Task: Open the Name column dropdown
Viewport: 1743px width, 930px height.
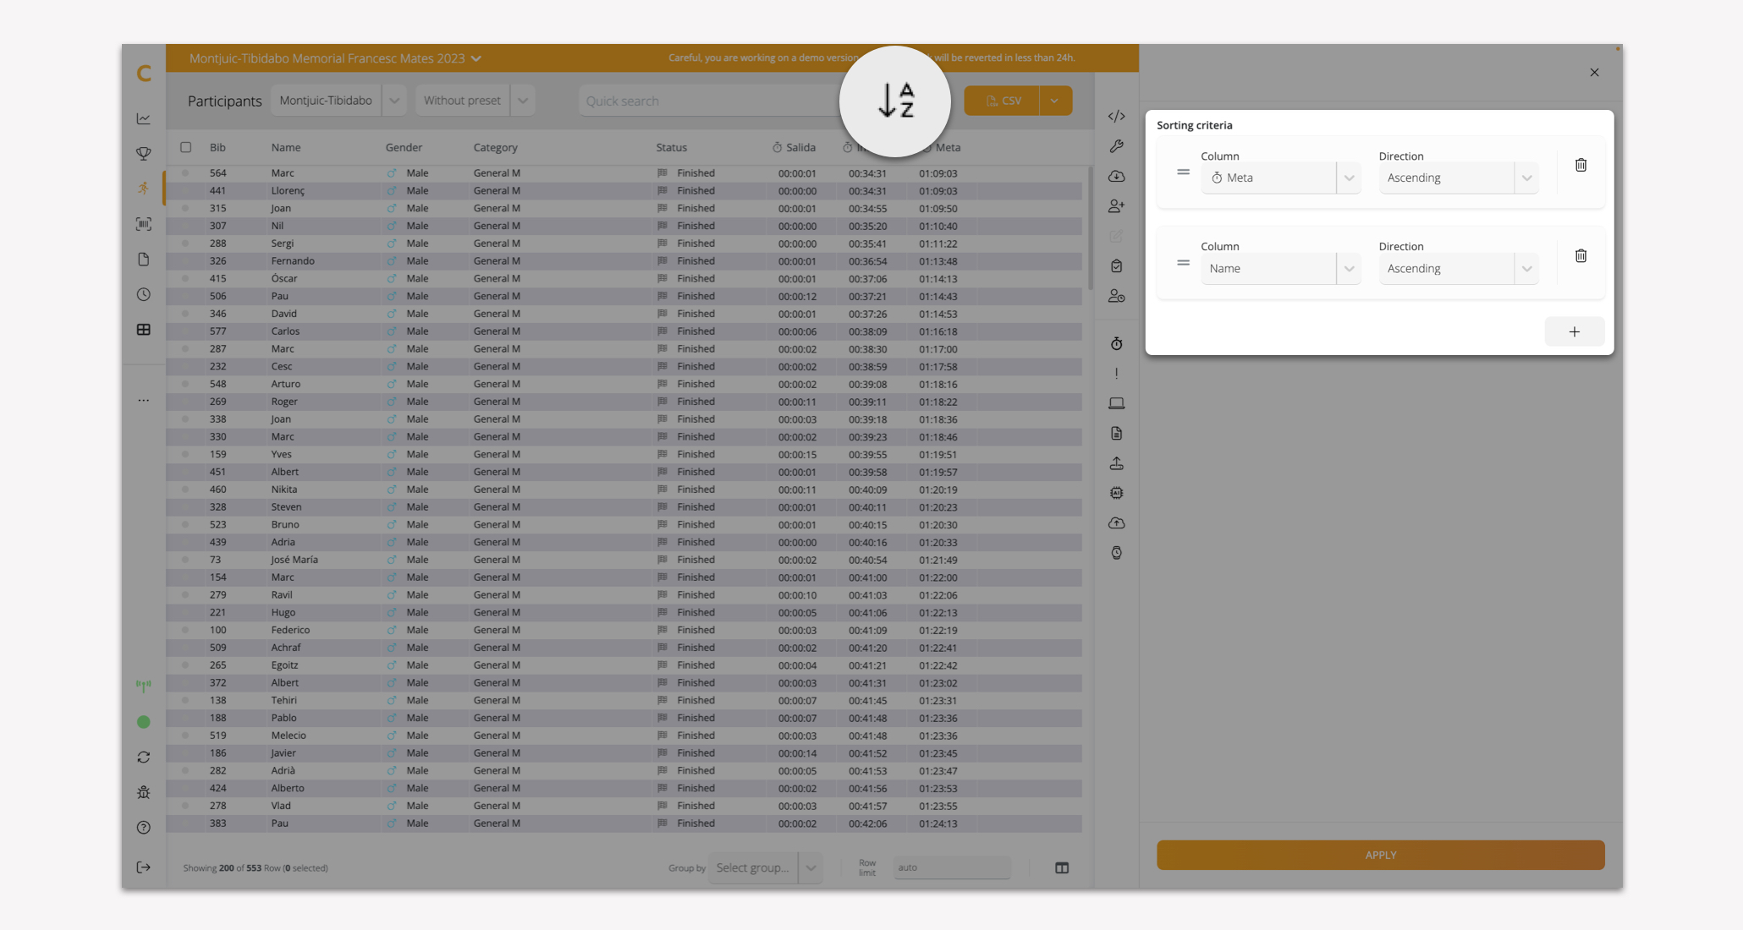Action: tap(1281, 268)
